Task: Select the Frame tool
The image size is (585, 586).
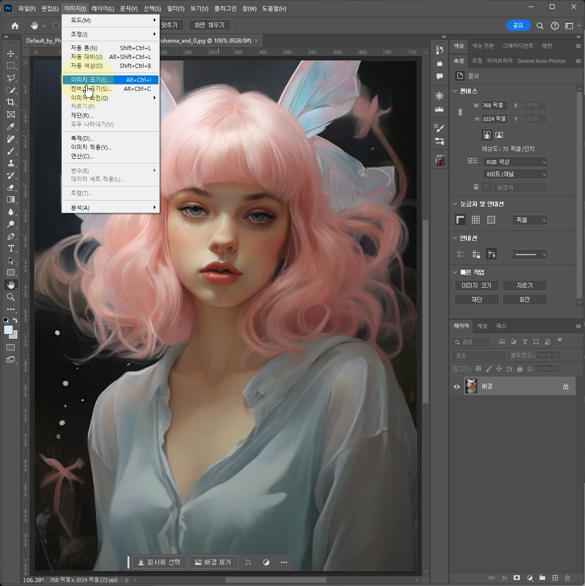Action: (x=11, y=114)
